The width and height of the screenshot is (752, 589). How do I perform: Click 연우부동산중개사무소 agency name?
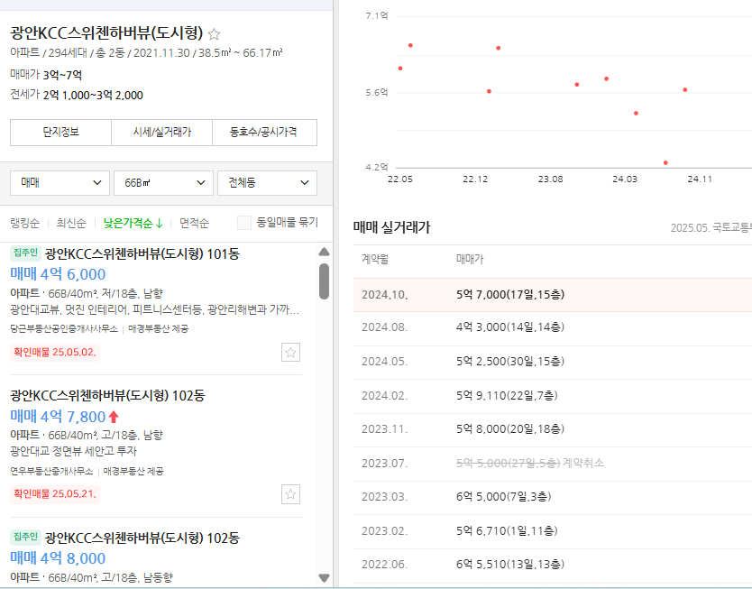click(51, 472)
